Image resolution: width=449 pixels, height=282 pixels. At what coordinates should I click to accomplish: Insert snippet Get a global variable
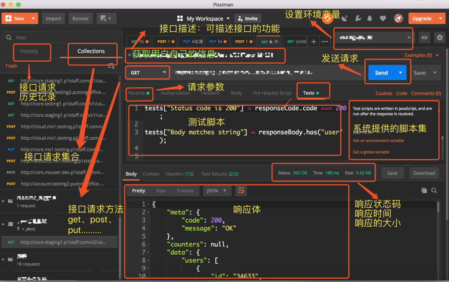[x=371, y=152]
